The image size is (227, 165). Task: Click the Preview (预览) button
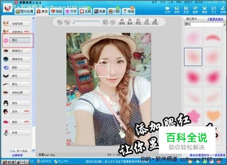click(155, 22)
